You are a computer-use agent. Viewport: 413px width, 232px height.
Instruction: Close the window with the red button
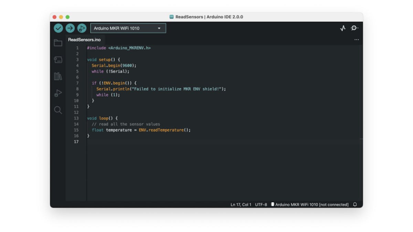(x=54, y=17)
